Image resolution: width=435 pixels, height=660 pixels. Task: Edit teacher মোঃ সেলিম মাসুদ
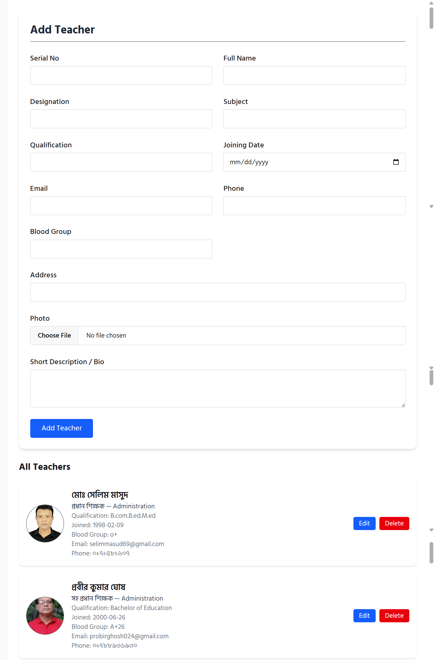364,523
